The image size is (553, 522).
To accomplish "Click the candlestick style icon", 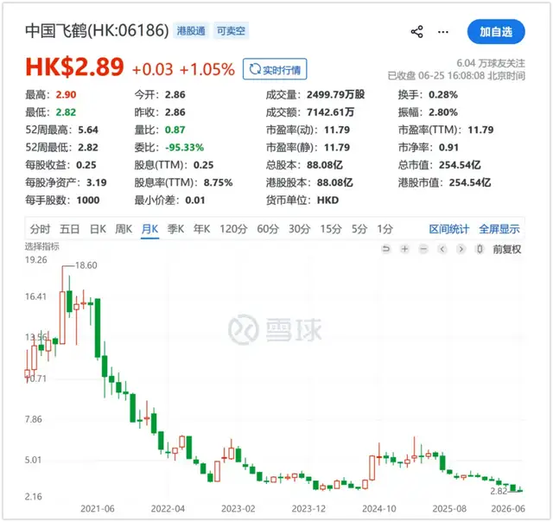I will (x=480, y=249).
